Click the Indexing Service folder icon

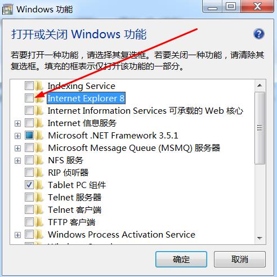[x=39, y=86]
